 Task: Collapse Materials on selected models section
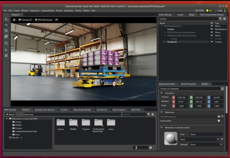162,128
